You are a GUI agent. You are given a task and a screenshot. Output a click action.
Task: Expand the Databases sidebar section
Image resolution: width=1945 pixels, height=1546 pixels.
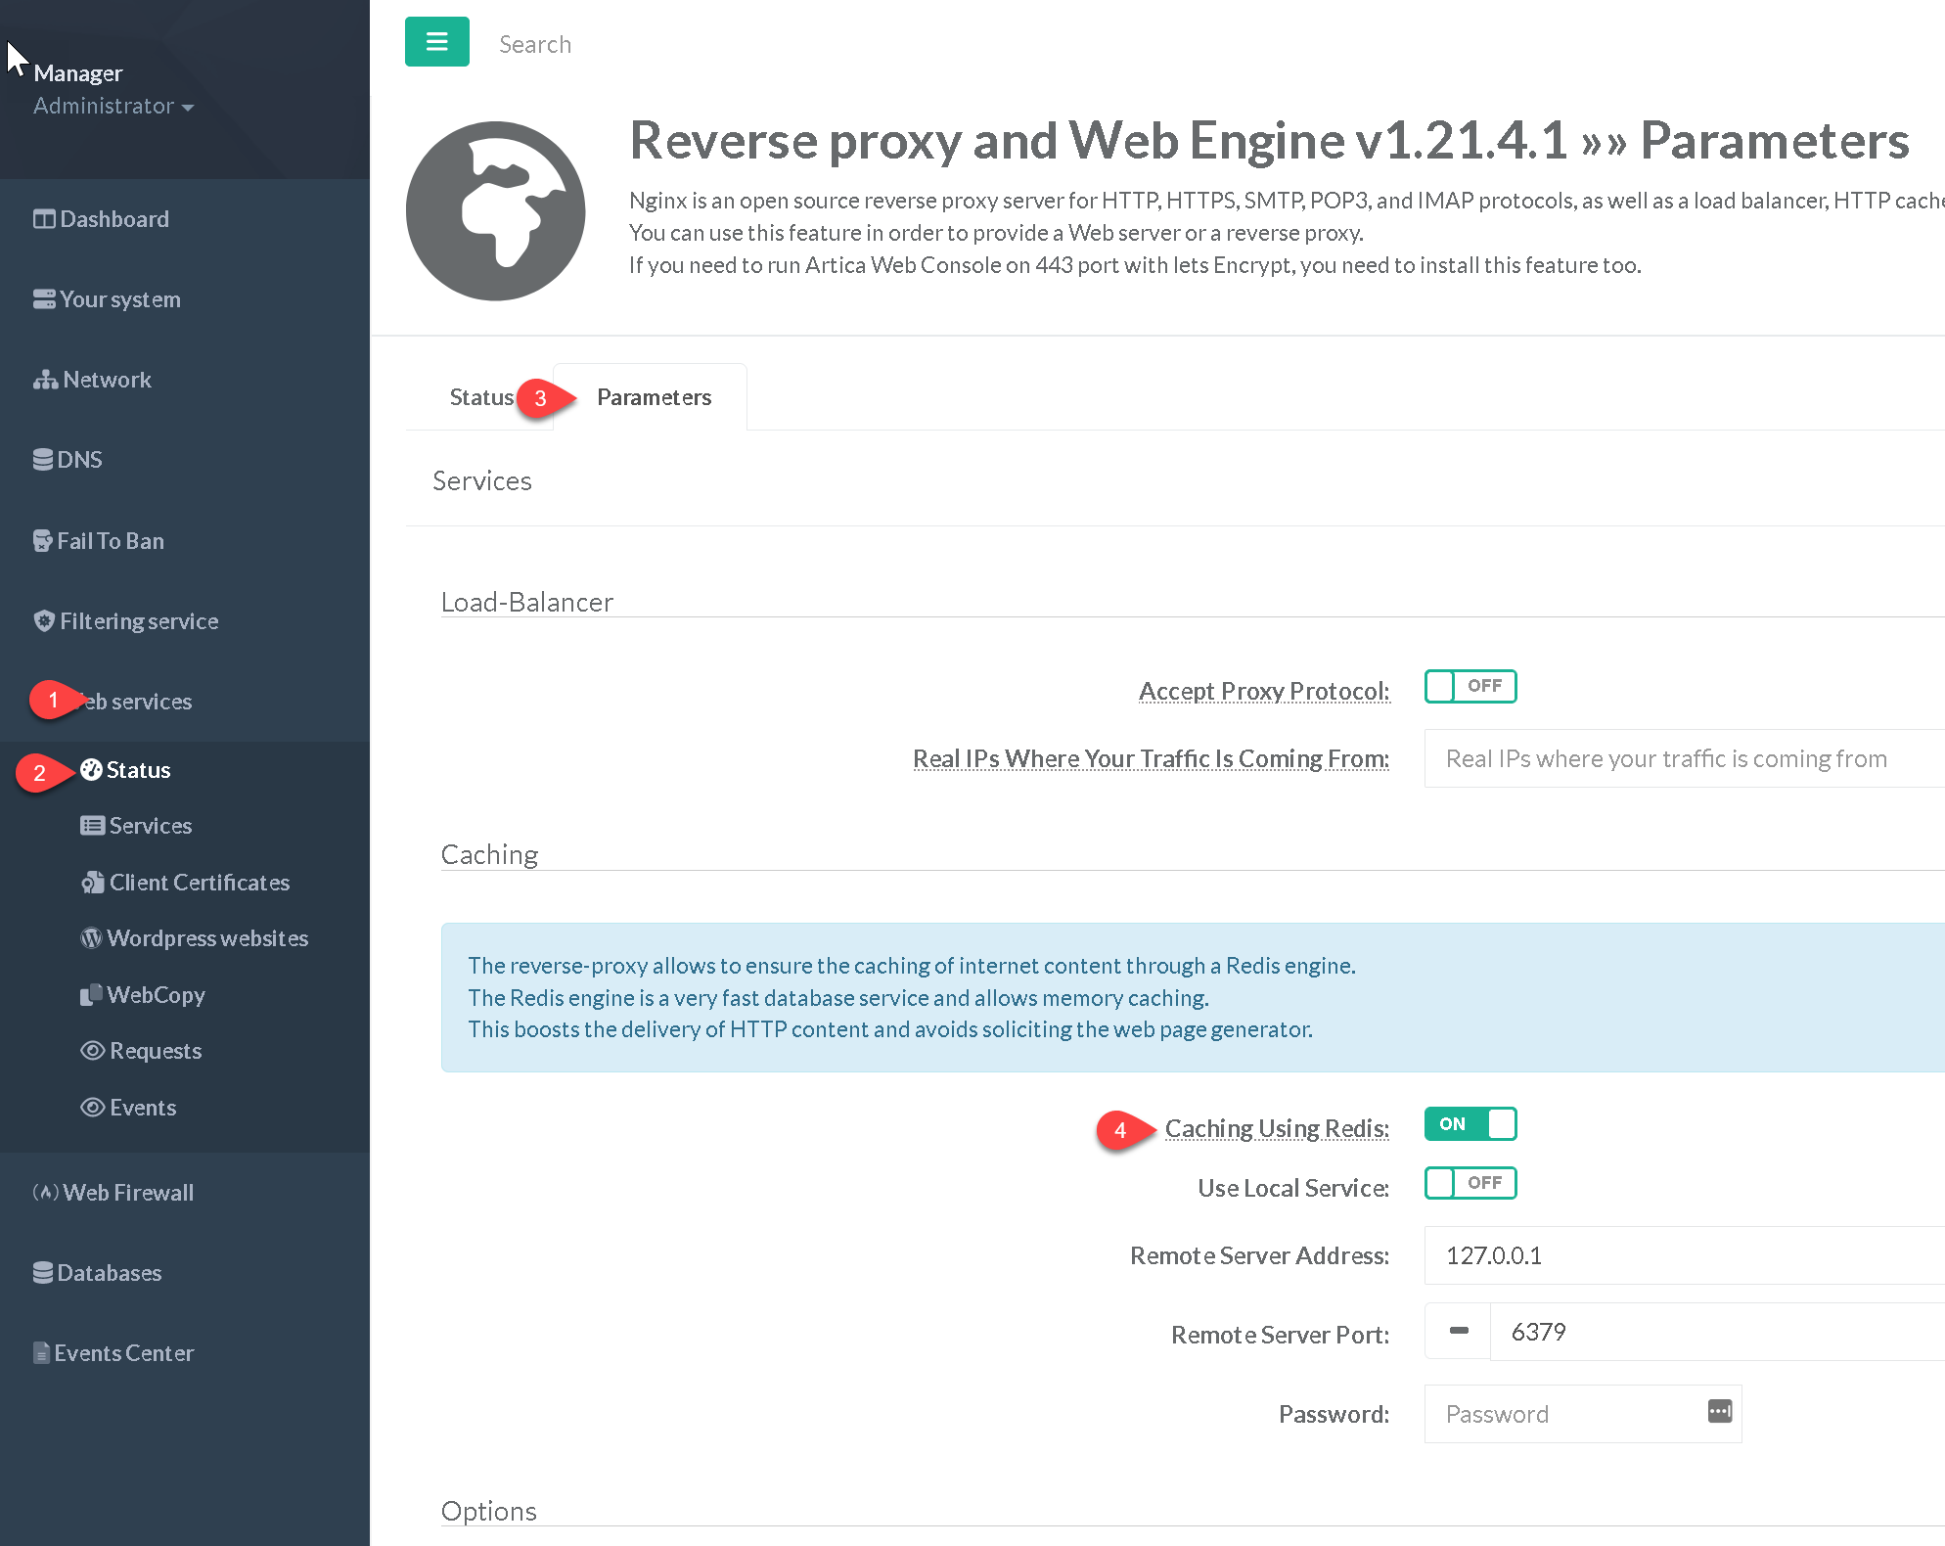pyautogui.click(x=109, y=1273)
